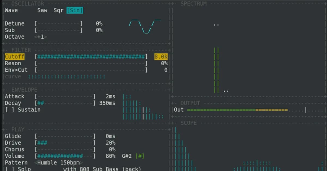Click the ENVELOPE section heading
Viewport: 327px width, 171px height.
tap(24, 90)
